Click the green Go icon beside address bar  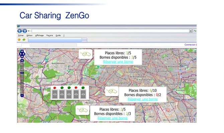(195, 31)
